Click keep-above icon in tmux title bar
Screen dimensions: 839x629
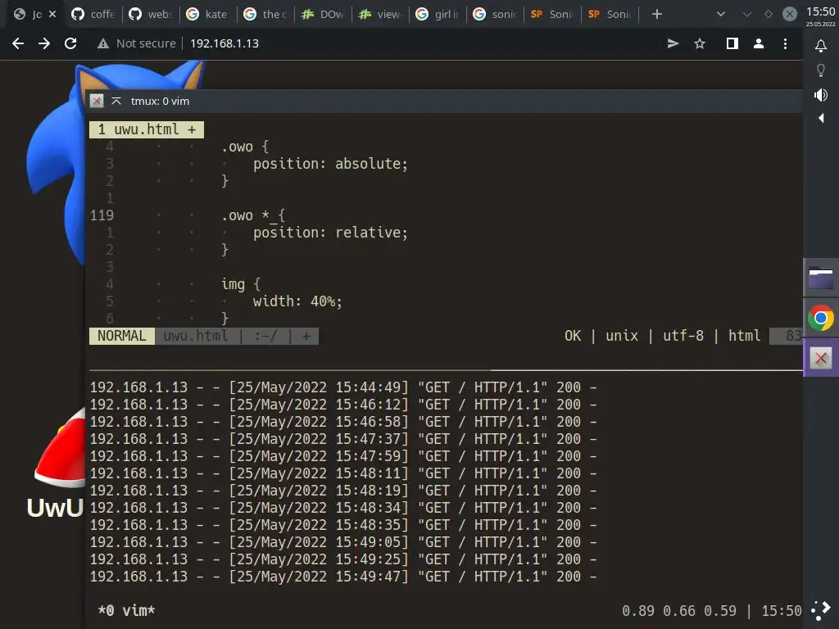pyautogui.click(x=116, y=101)
